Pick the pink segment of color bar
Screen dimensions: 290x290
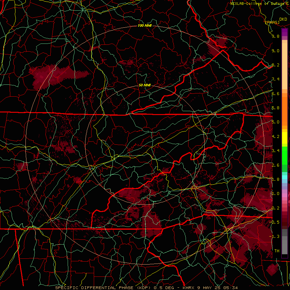click(x=285, y=195)
